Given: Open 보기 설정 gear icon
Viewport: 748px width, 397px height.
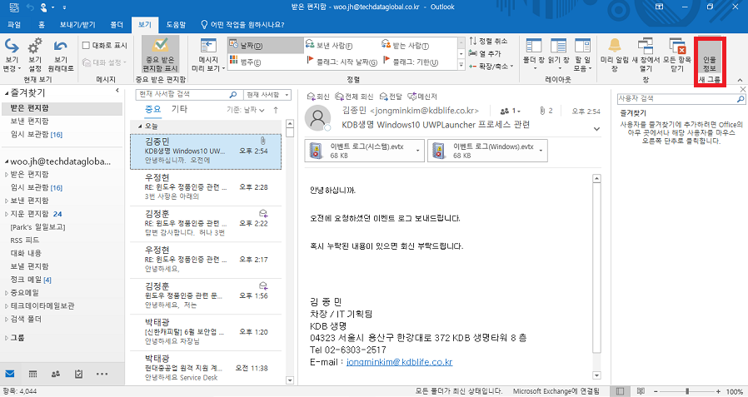Looking at the screenshot, I should [35, 55].
